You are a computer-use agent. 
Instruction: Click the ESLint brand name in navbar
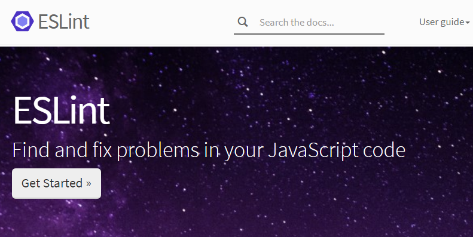pyautogui.click(x=63, y=21)
